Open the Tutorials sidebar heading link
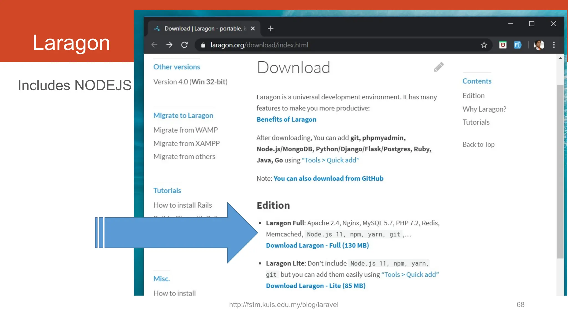Image resolution: width=568 pixels, height=319 pixels. [167, 191]
